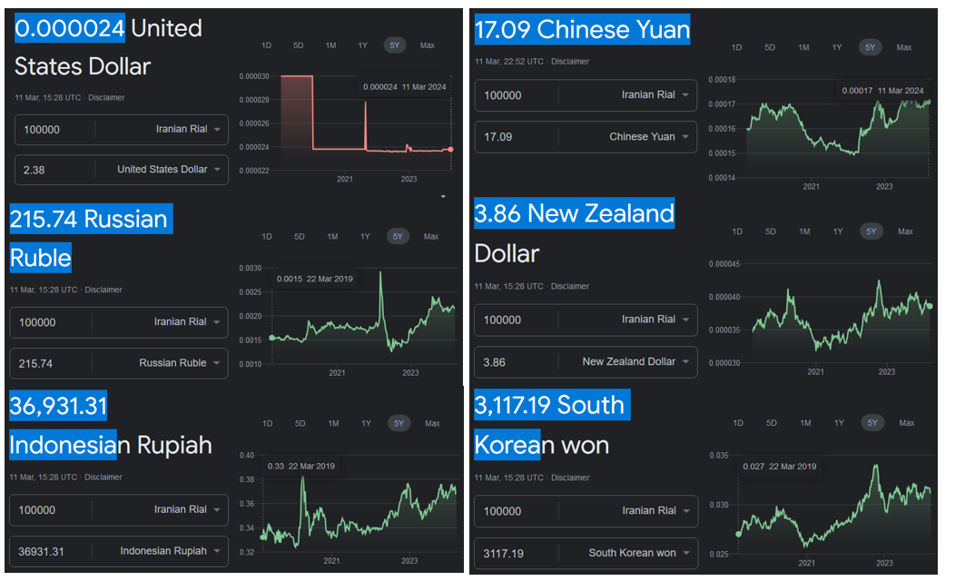Click the 2.38 amount input field
Screen dimensions: 955x581
click(54, 170)
